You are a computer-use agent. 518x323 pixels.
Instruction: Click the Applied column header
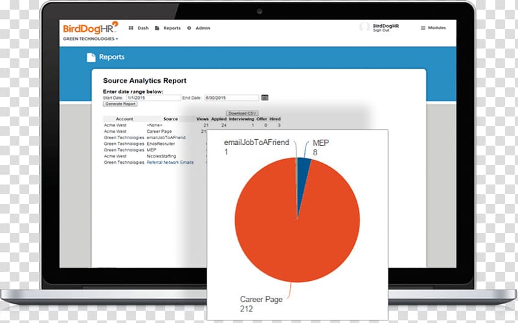(219, 119)
